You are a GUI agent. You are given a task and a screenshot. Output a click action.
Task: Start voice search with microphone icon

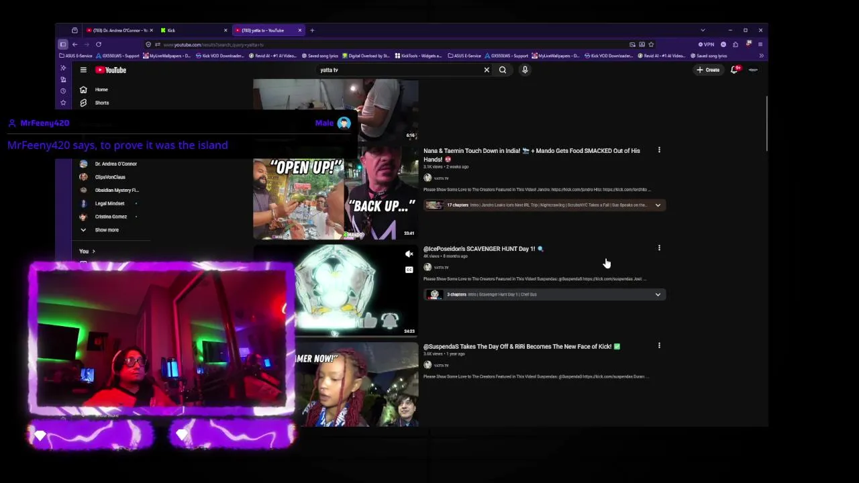coord(525,70)
